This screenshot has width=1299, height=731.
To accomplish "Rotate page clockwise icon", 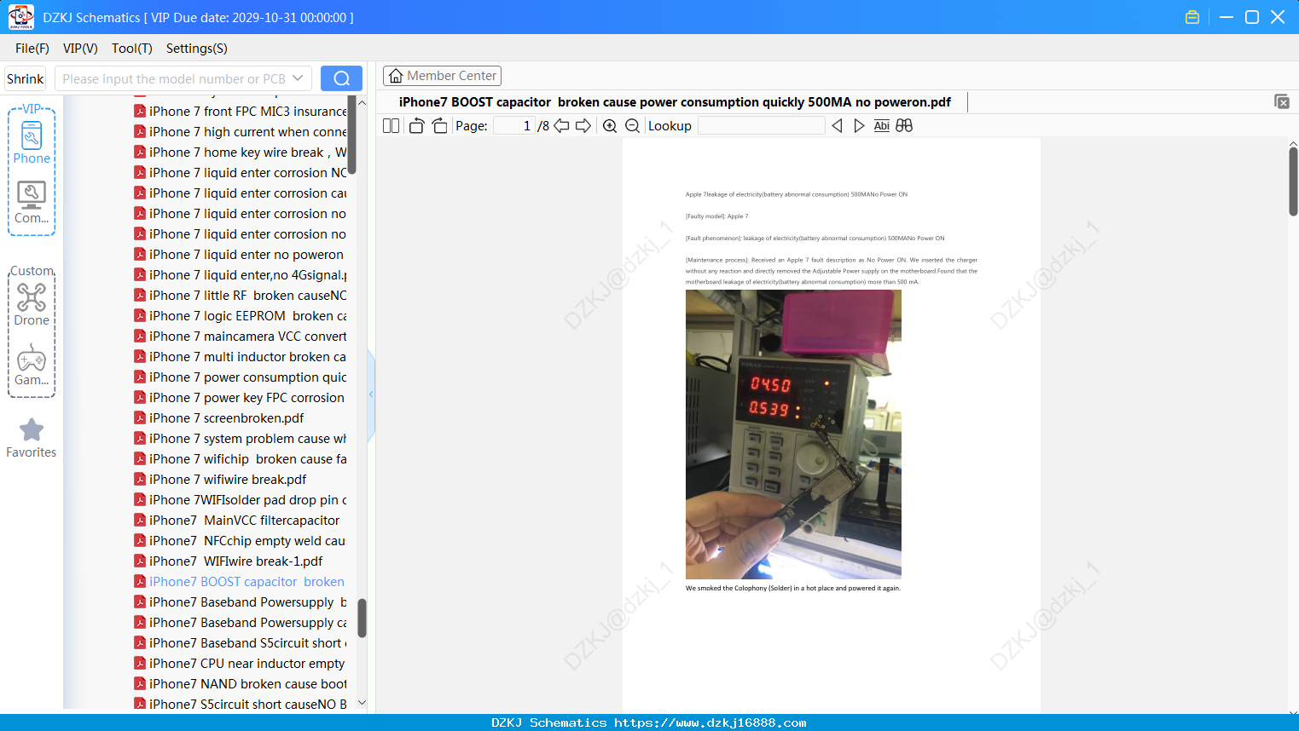I will coord(439,126).
